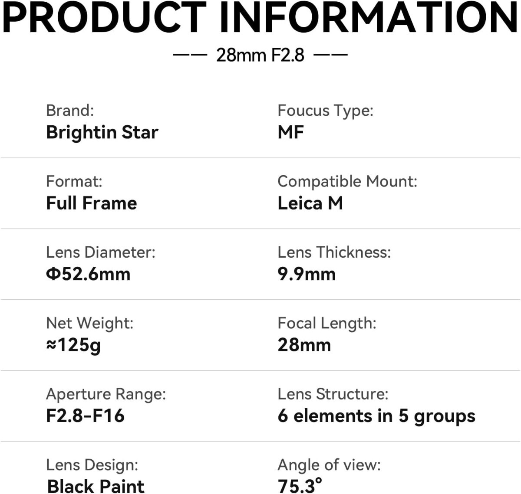Click the Net Weight label

click(x=90, y=323)
